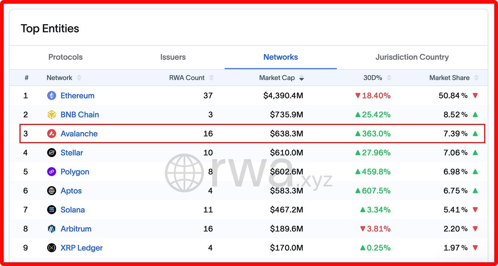Viewport: 498px width, 266px height.
Task: Click Ethereum RWA count 37
Action: (x=208, y=96)
